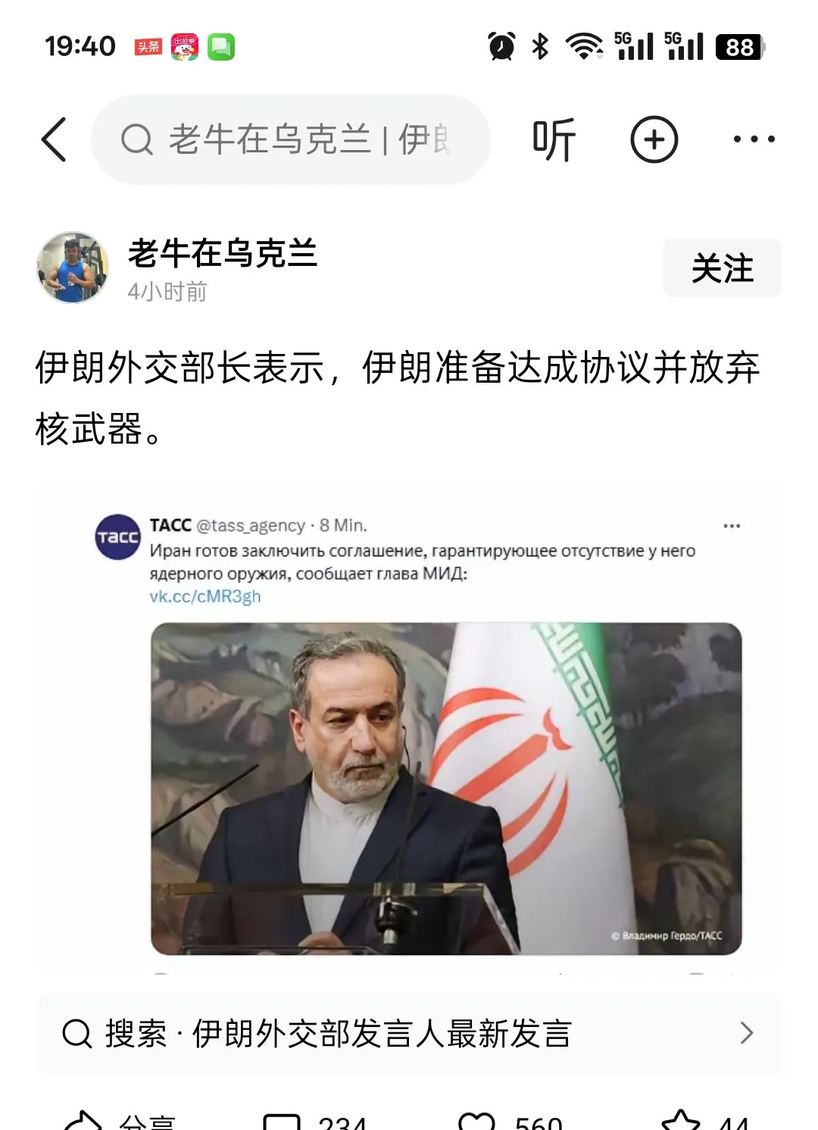Tap the back arrow icon
The width and height of the screenshot is (818, 1130).
pyautogui.click(x=54, y=139)
